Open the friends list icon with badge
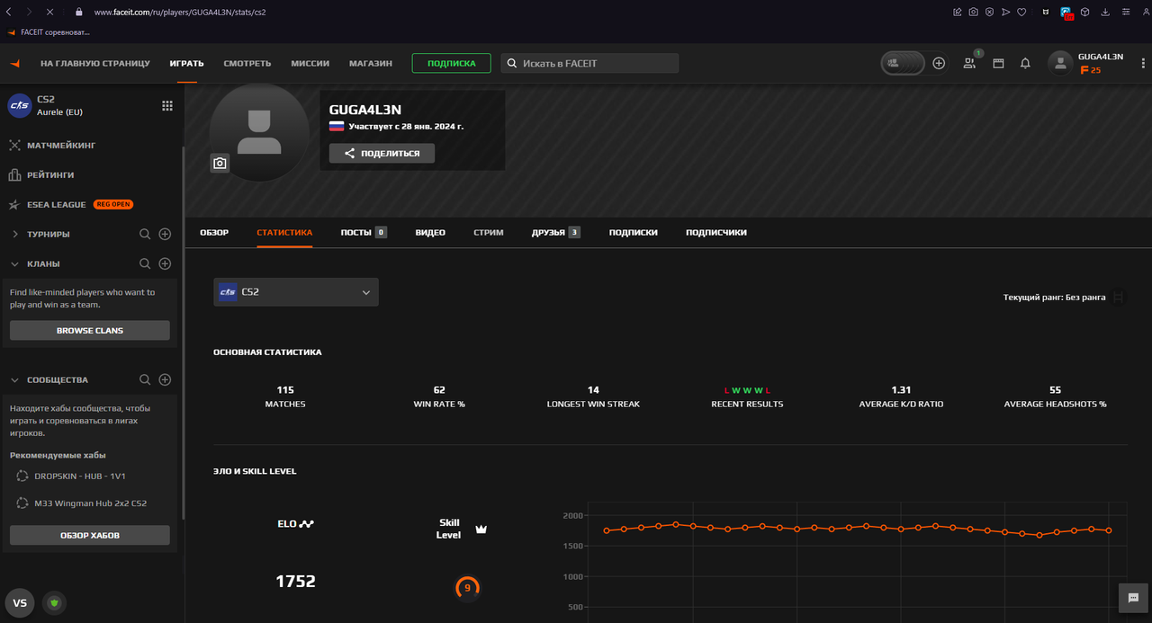Screen dimensions: 1152x623 [969, 63]
